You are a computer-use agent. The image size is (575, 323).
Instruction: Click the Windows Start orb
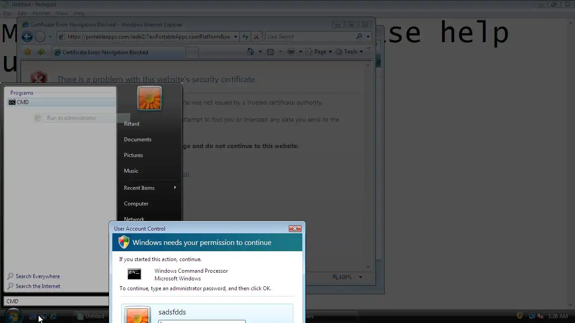pos(13,315)
